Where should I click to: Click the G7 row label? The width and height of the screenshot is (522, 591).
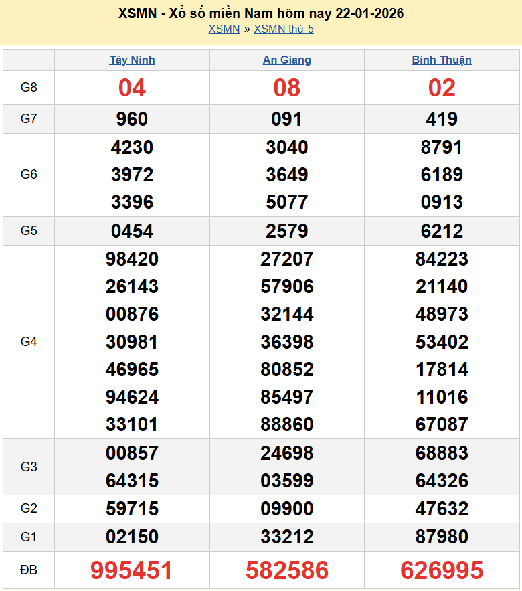point(29,119)
